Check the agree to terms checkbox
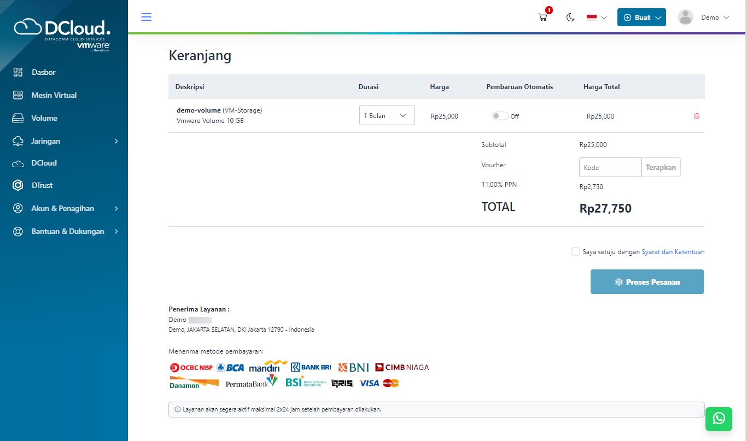 click(575, 251)
